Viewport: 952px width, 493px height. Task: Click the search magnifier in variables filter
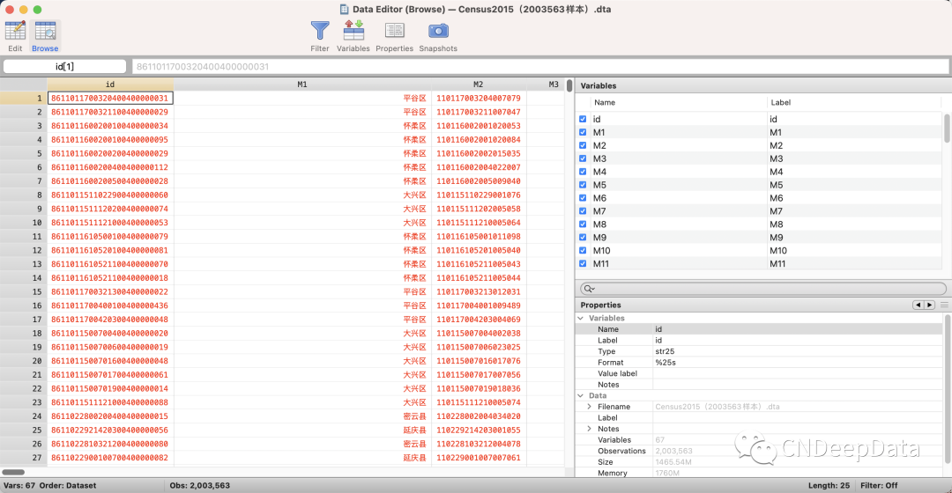pyautogui.click(x=588, y=289)
